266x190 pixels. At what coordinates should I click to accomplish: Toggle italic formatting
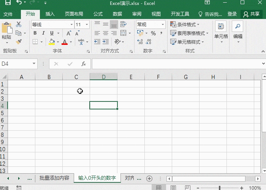coord(43,33)
